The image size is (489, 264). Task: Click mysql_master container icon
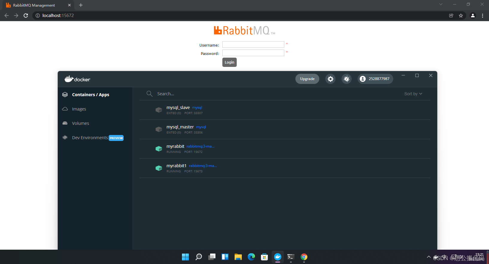coord(159,129)
